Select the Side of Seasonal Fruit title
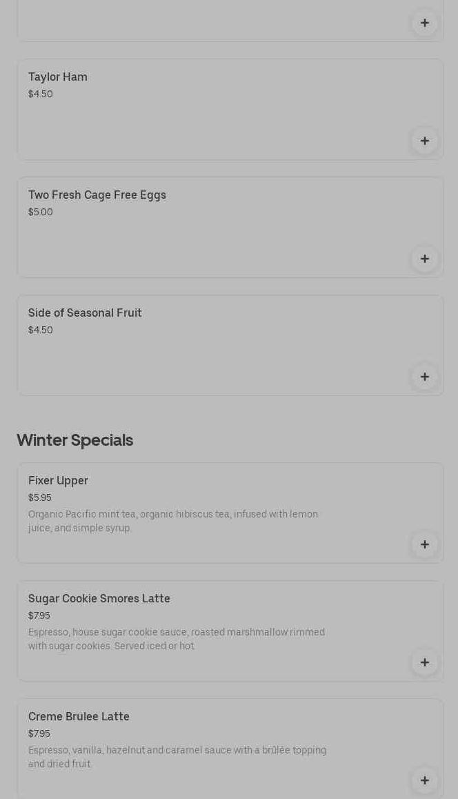This screenshot has height=799, width=458. pos(85,313)
